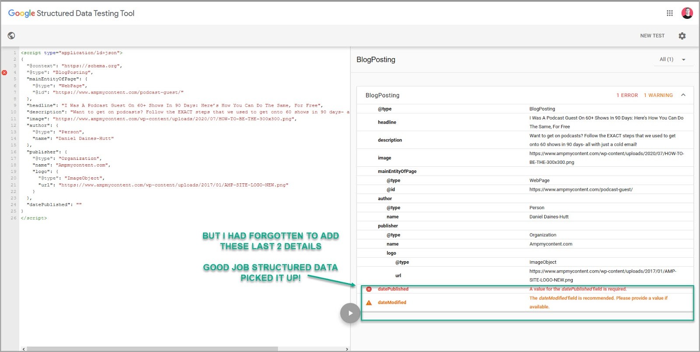Click the empty datePublished value in code
The width and height of the screenshot is (700, 352).
tap(79, 205)
